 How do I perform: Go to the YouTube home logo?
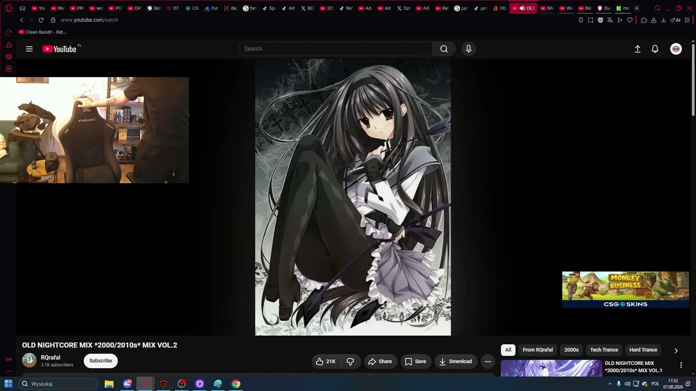59,49
